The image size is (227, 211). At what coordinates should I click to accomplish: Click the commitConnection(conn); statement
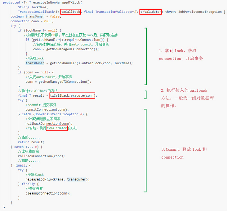pos(47,110)
